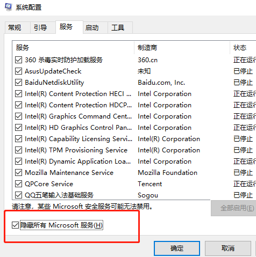Select the Baidu.com, Inc. manufacturer cell
Viewport: 256px width, 257px height.
click(161, 83)
